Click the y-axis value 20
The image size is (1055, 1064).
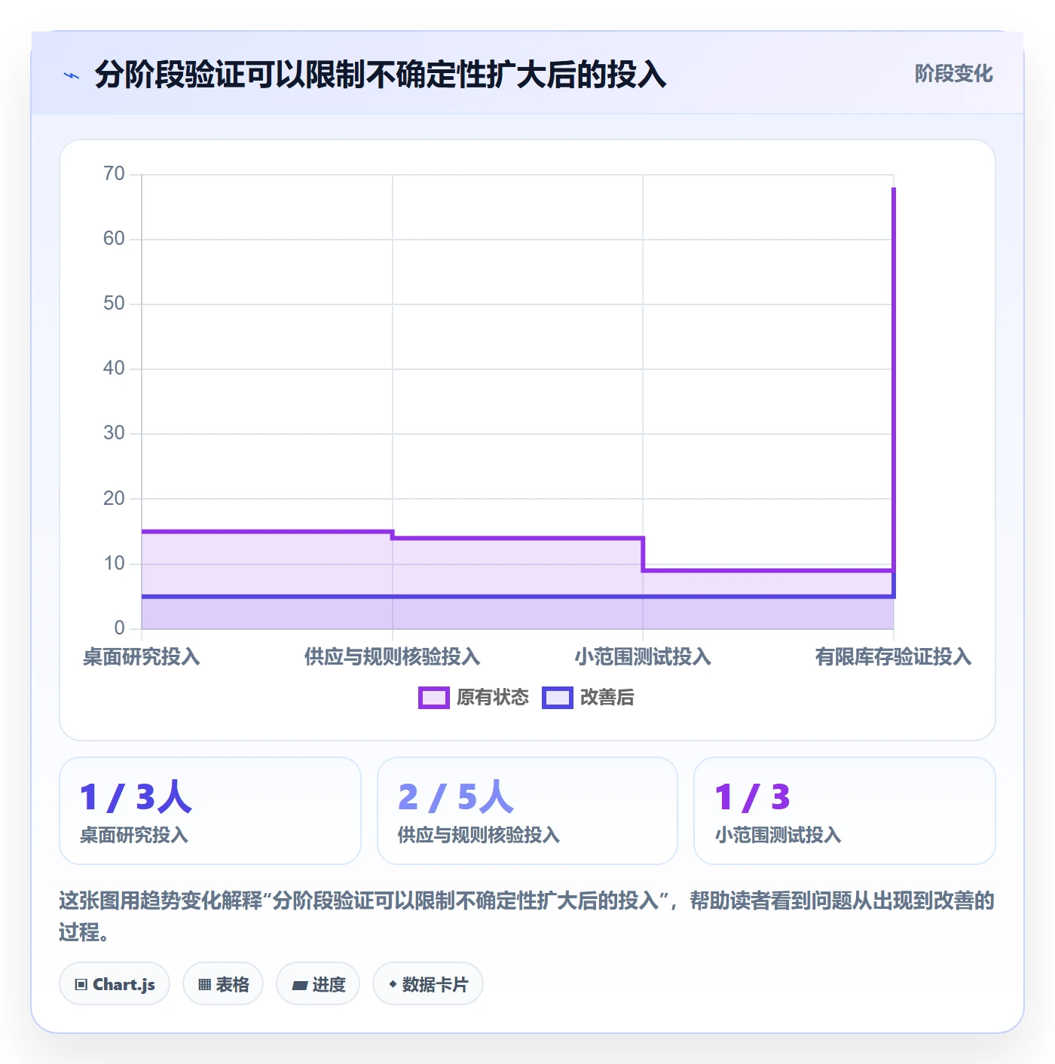pyautogui.click(x=114, y=499)
